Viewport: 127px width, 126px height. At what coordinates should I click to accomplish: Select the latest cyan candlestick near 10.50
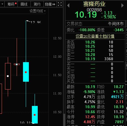point(35,115)
